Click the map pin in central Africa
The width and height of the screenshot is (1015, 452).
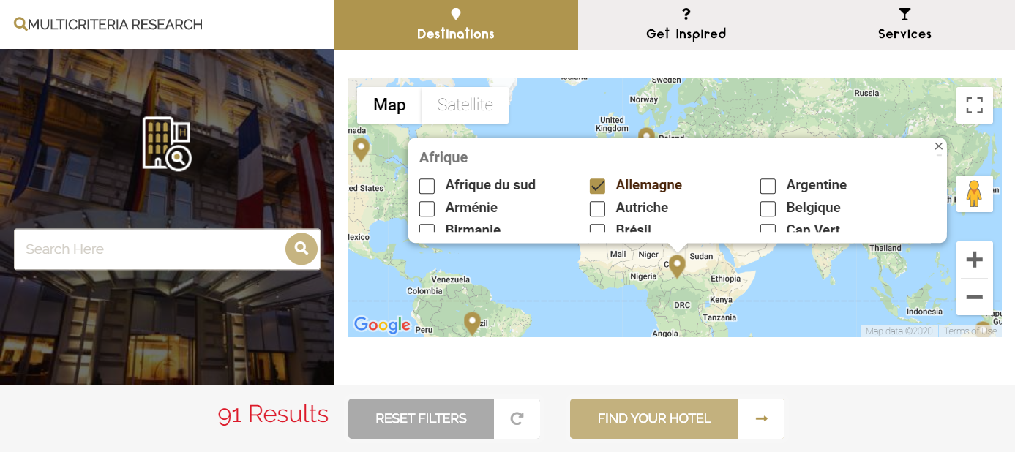point(677,265)
